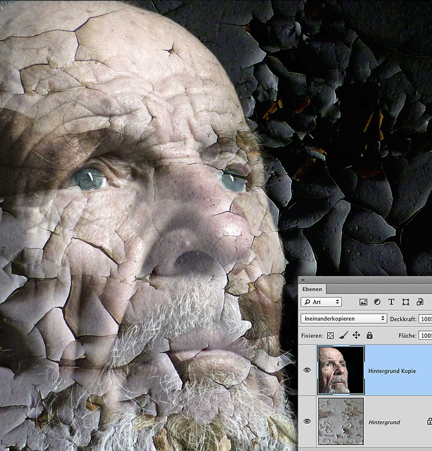Image resolution: width=432 pixels, height=451 pixels.
Task: Click the adjustment layer filter icon
Action: coord(377,302)
